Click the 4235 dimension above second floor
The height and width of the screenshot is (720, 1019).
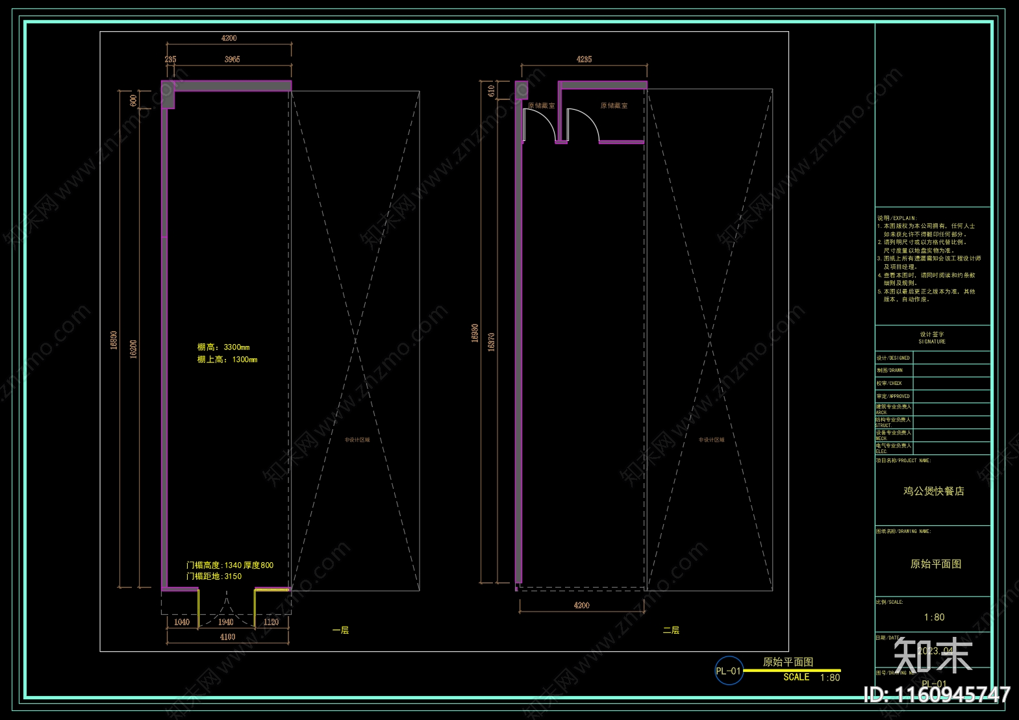tap(584, 59)
